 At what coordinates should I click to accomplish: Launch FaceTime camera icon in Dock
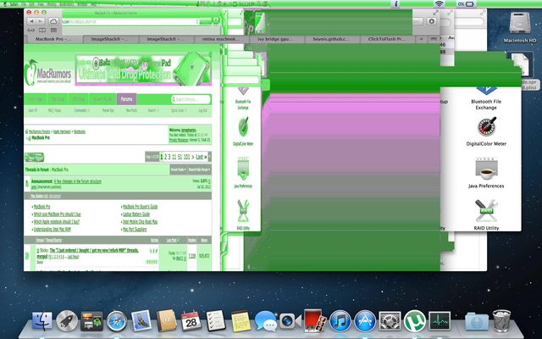(290, 321)
